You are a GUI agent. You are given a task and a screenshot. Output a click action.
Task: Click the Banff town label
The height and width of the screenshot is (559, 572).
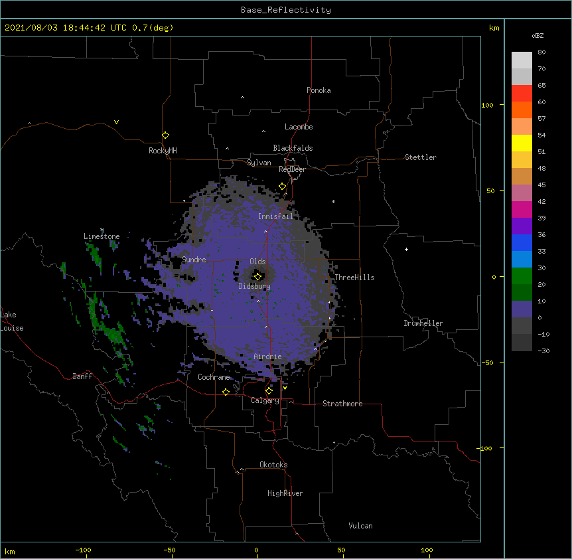[x=82, y=376]
